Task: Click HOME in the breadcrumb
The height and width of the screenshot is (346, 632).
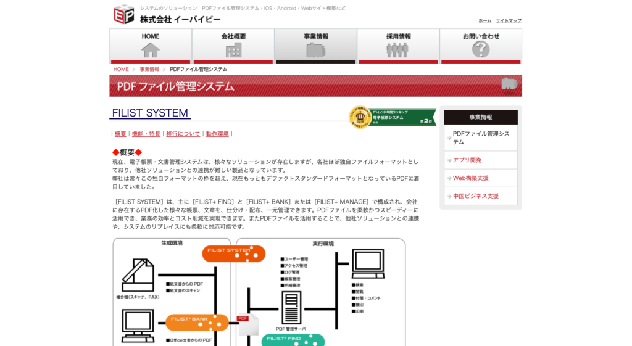Action: (x=121, y=69)
